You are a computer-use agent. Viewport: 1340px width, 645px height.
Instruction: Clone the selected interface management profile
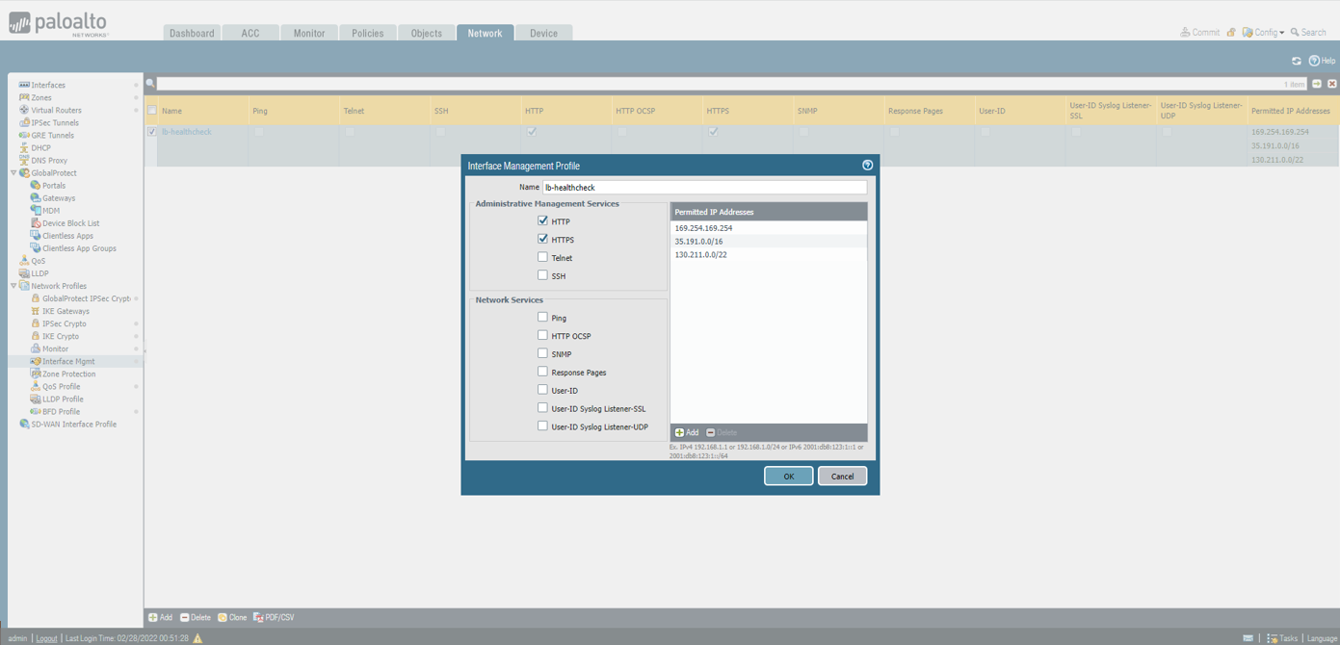point(231,617)
